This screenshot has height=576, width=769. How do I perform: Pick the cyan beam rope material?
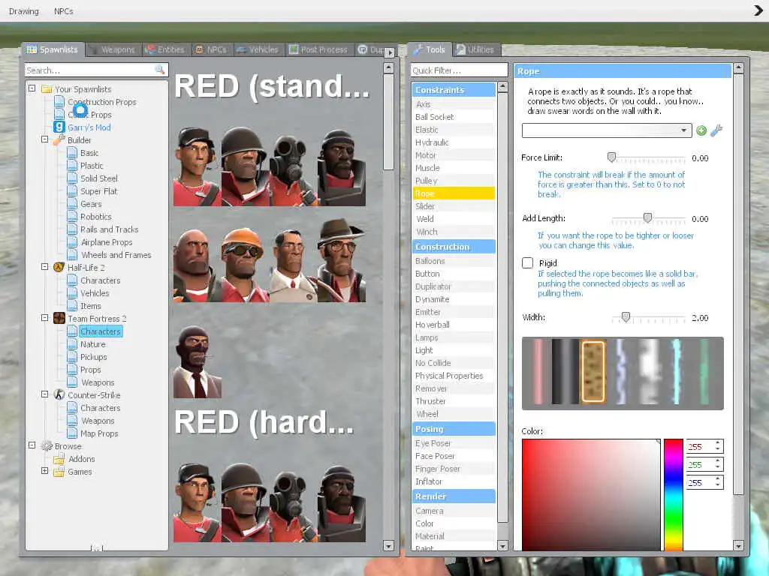tap(677, 372)
